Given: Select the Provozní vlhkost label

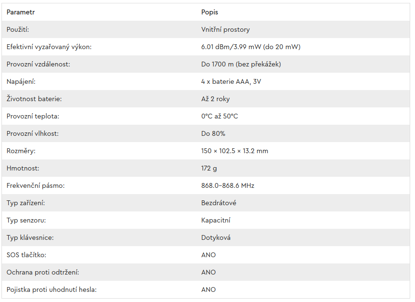Looking at the screenshot, I should (x=32, y=133).
